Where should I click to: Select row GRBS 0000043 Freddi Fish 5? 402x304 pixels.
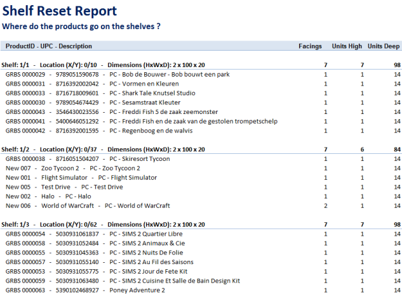coord(201,112)
